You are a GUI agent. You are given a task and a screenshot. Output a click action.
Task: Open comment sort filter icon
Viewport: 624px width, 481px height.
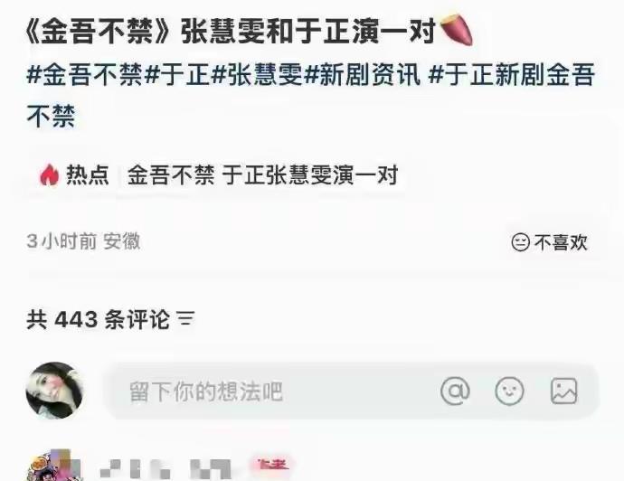186,318
